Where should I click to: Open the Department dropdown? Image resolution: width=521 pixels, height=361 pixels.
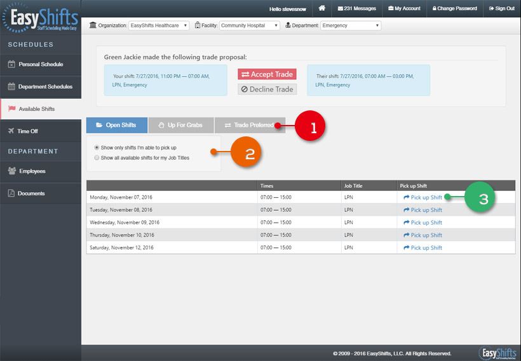click(351, 25)
